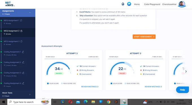Open taskbar clock showing 25-09-2023
The width and height of the screenshot is (192, 105).
point(182,102)
